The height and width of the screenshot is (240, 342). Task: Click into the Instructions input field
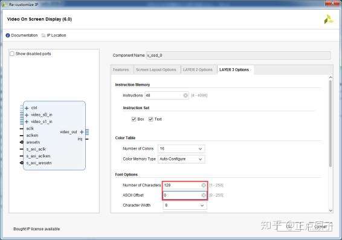point(166,95)
